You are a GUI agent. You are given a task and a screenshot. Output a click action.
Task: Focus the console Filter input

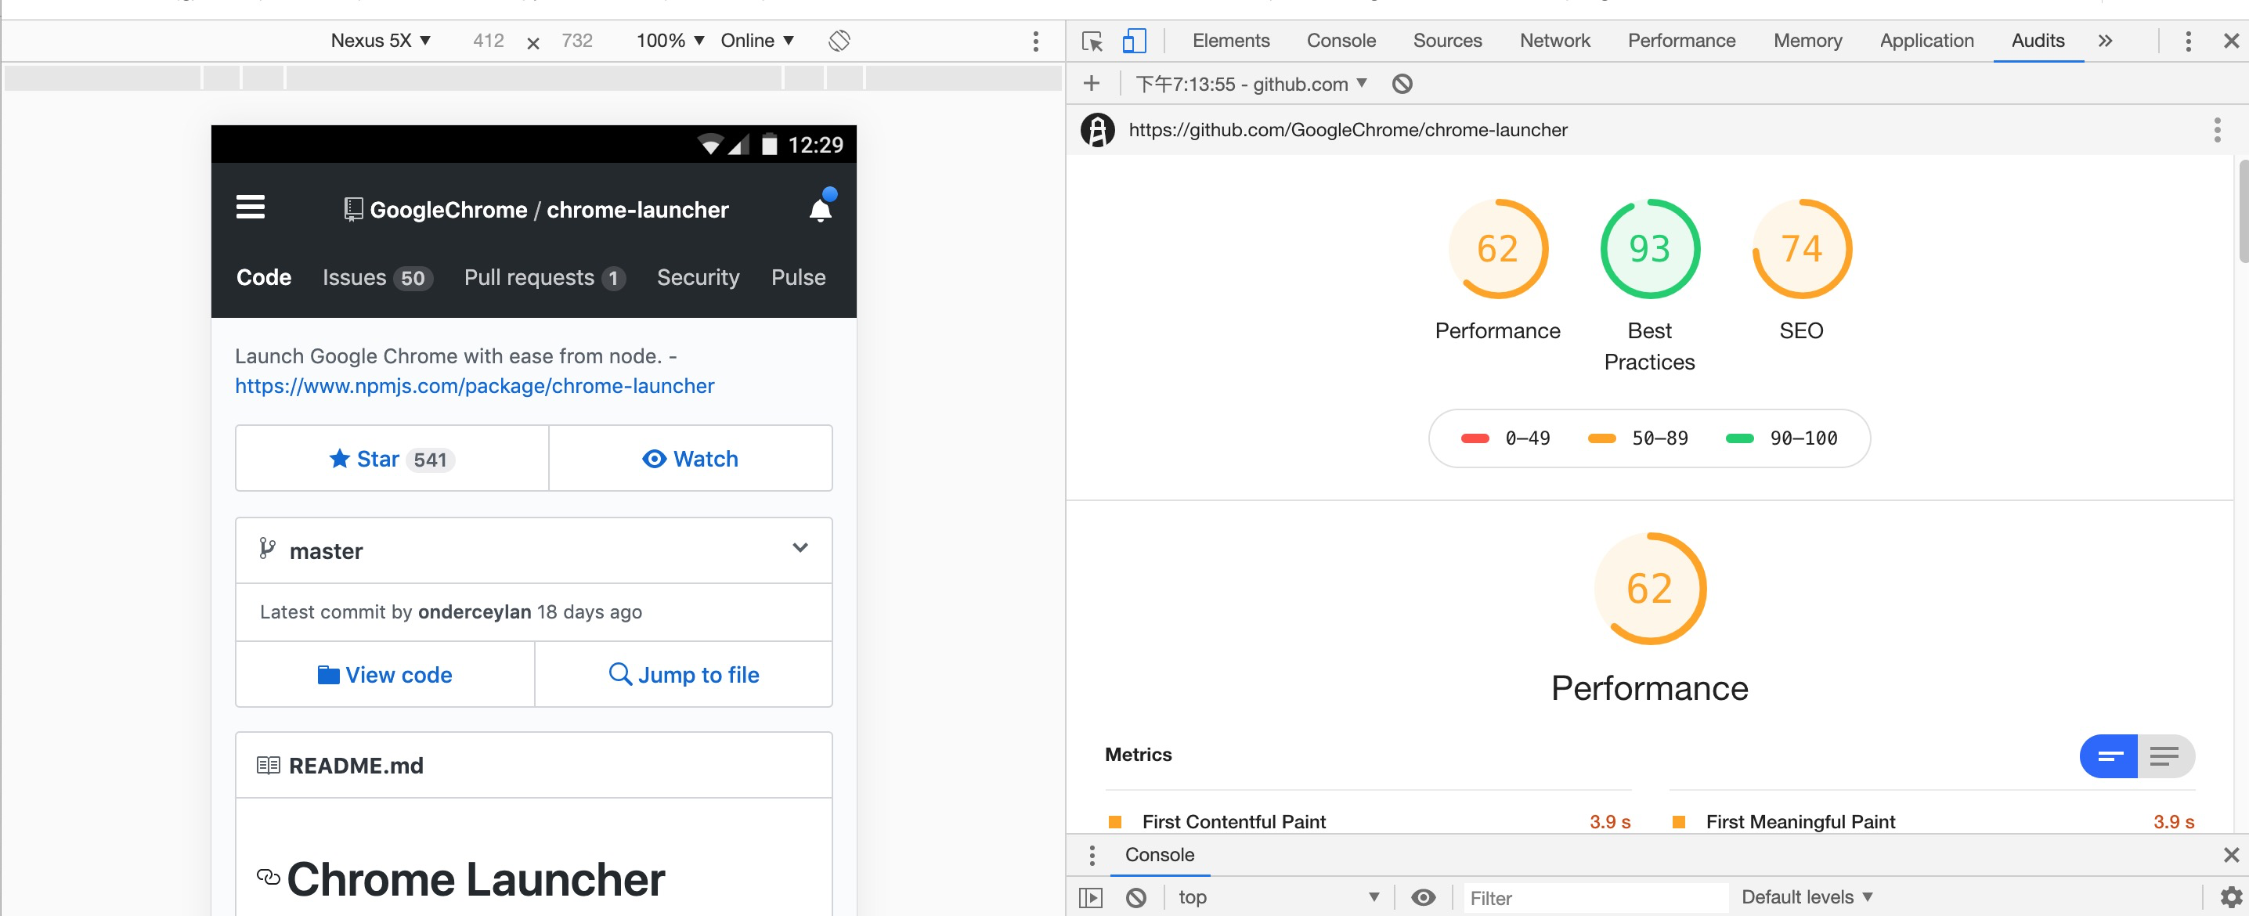pyautogui.click(x=1595, y=898)
